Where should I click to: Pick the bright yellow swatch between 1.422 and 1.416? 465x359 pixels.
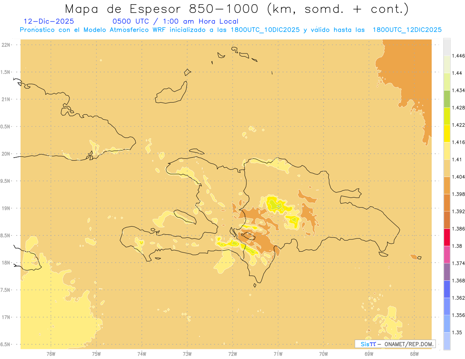coord(447,134)
